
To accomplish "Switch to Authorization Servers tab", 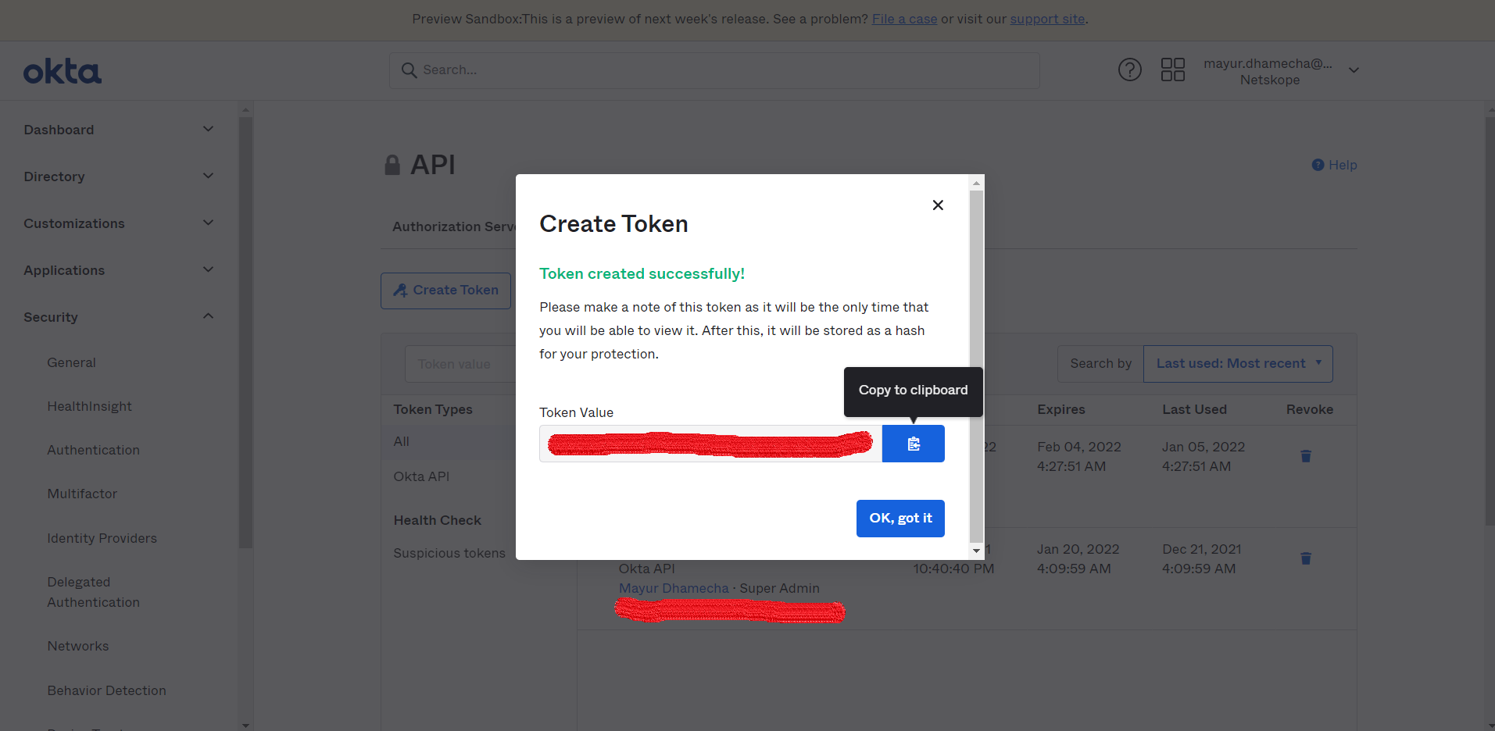I will pos(453,226).
